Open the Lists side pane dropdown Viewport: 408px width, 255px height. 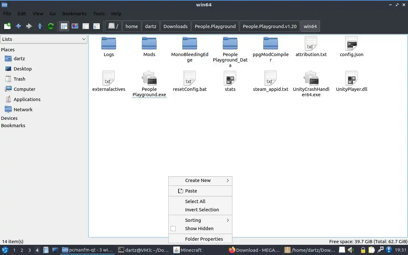(x=44, y=39)
